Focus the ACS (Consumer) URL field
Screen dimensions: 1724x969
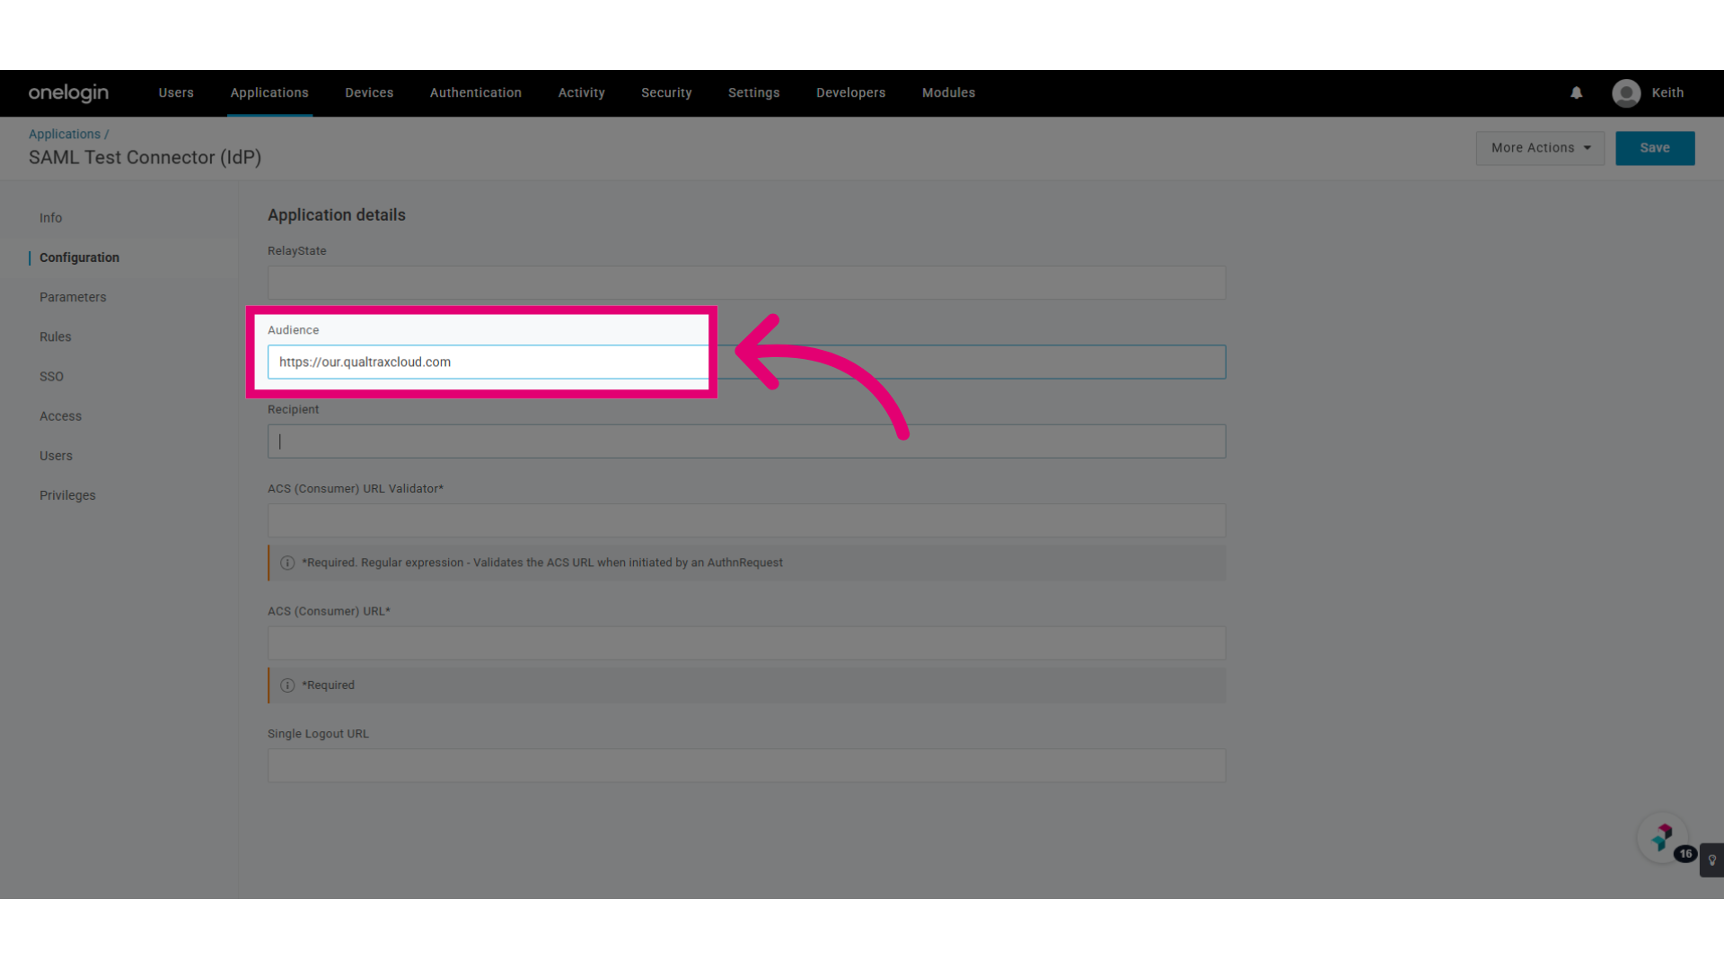(746, 643)
